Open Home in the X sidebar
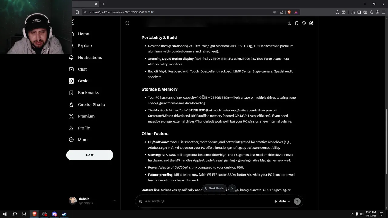 tap(83, 34)
